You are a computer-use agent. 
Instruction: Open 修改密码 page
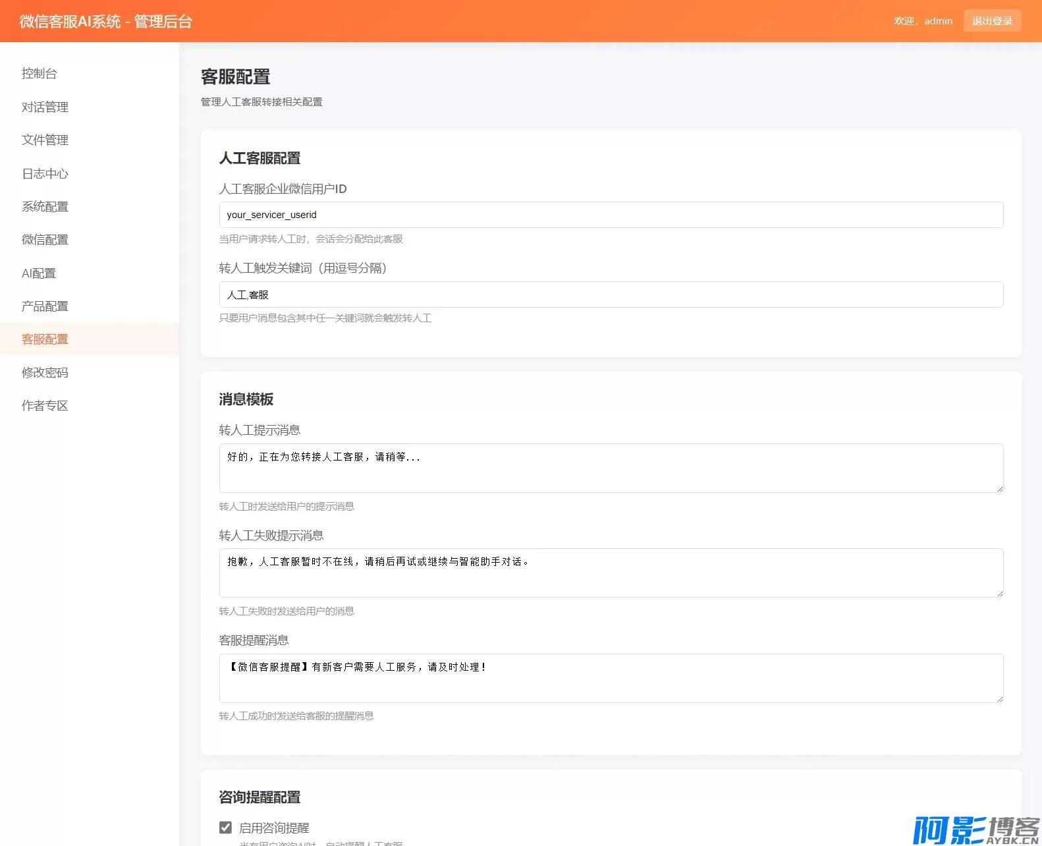click(45, 372)
